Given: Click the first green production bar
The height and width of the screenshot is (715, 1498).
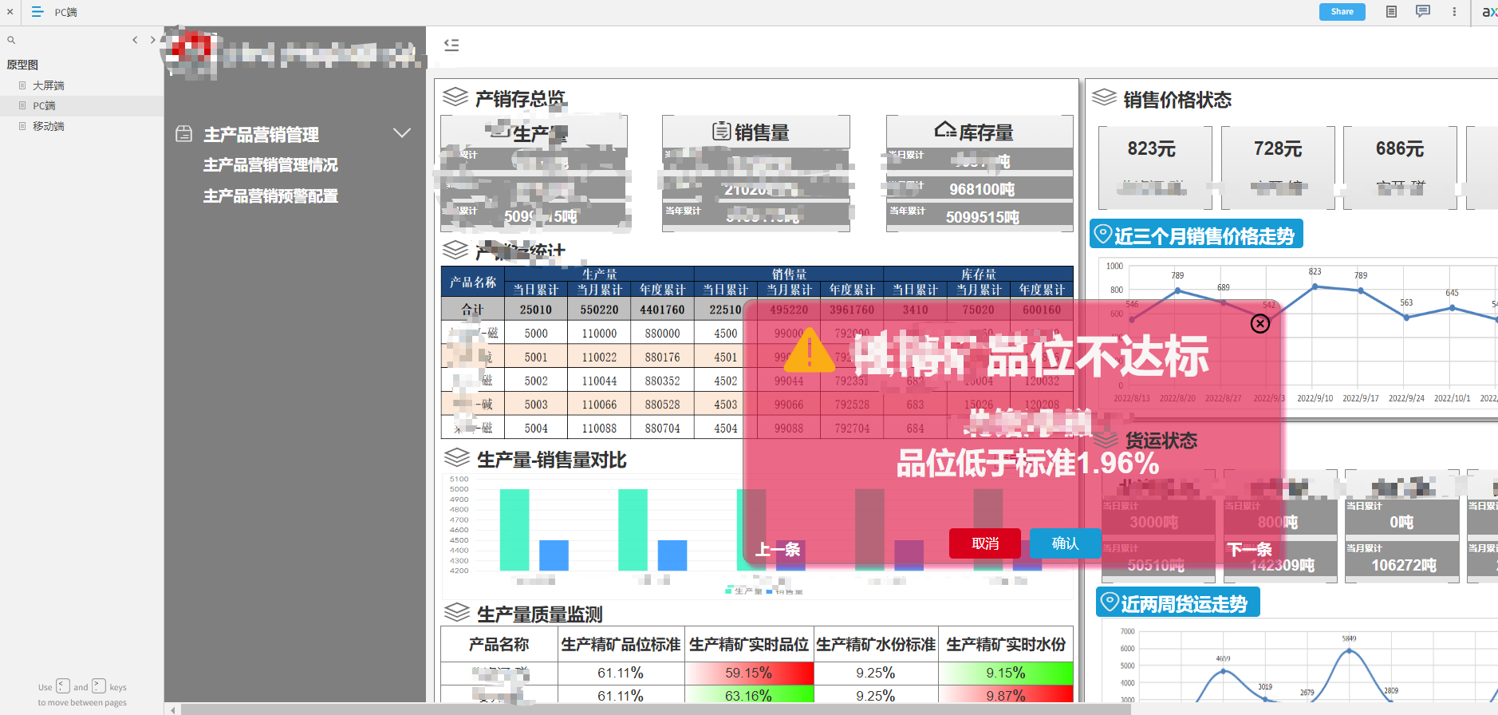Looking at the screenshot, I should click(x=514, y=530).
